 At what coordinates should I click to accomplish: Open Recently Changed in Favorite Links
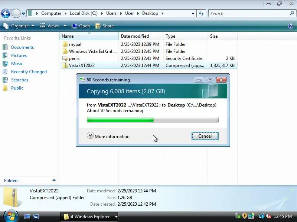click(29, 72)
